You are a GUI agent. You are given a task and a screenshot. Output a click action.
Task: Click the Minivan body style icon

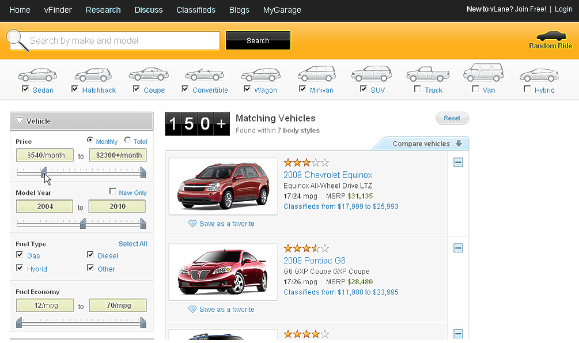[316, 74]
